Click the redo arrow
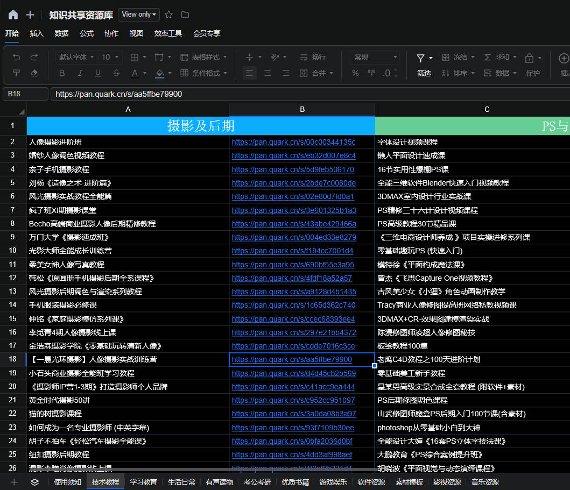 click(x=34, y=58)
